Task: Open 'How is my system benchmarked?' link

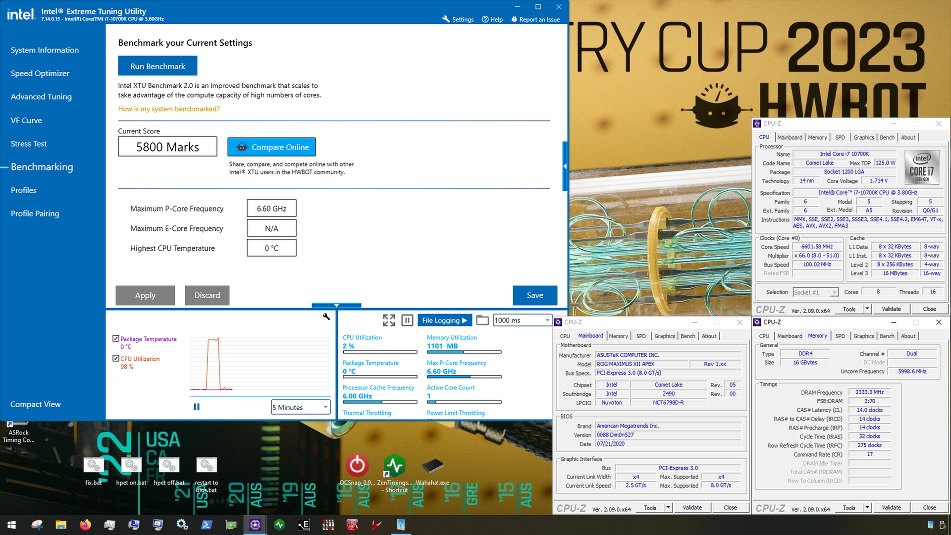Action: point(169,109)
